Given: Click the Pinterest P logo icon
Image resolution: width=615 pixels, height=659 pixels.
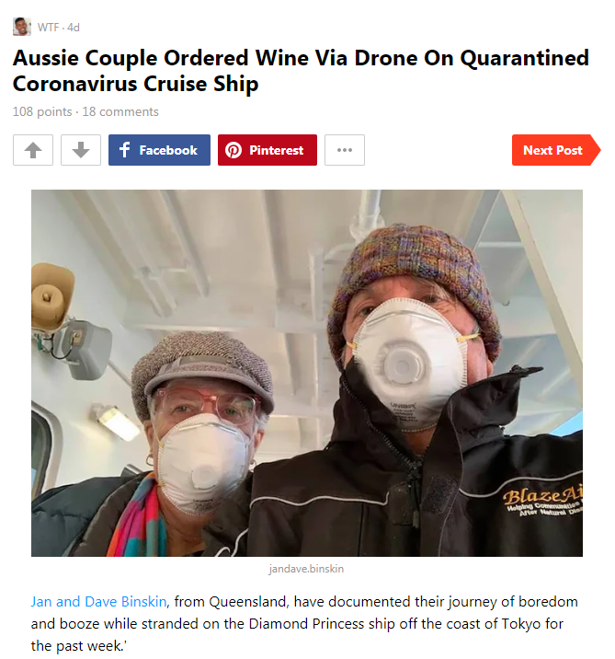Looking at the screenshot, I should click(233, 150).
